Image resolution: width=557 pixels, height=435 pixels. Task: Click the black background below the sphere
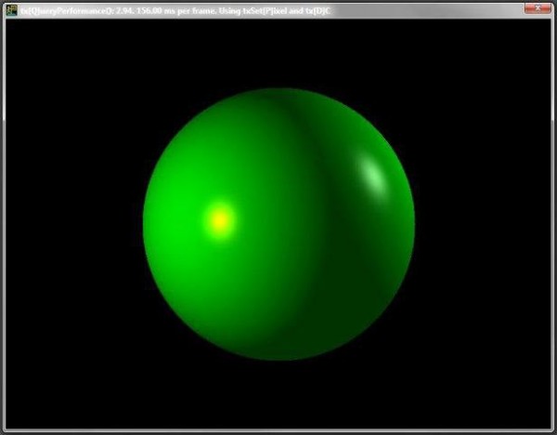tap(278, 395)
